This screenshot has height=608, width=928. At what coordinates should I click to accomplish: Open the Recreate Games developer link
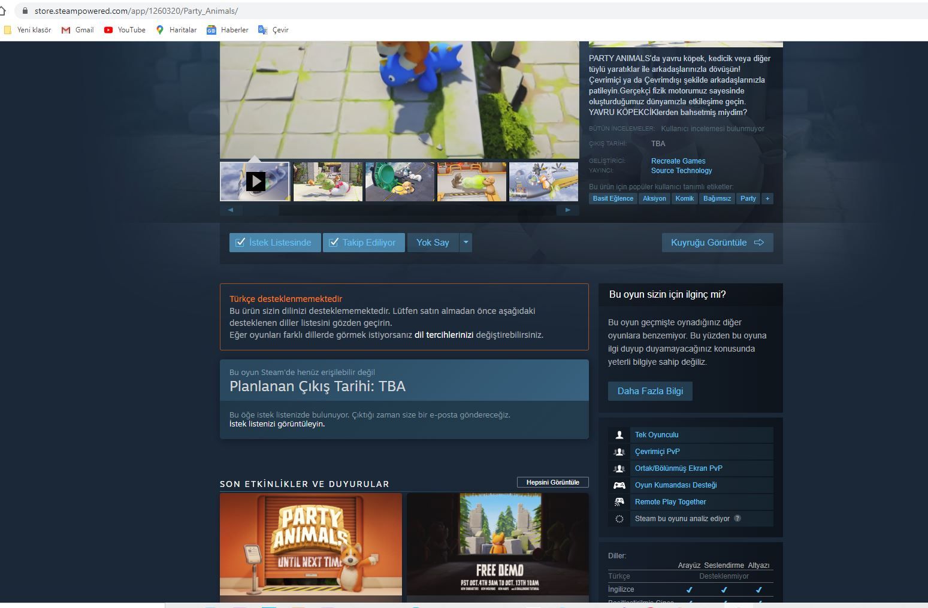[x=678, y=161]
